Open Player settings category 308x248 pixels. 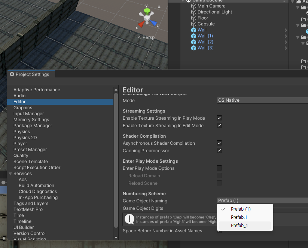click(x=20, y=144)
